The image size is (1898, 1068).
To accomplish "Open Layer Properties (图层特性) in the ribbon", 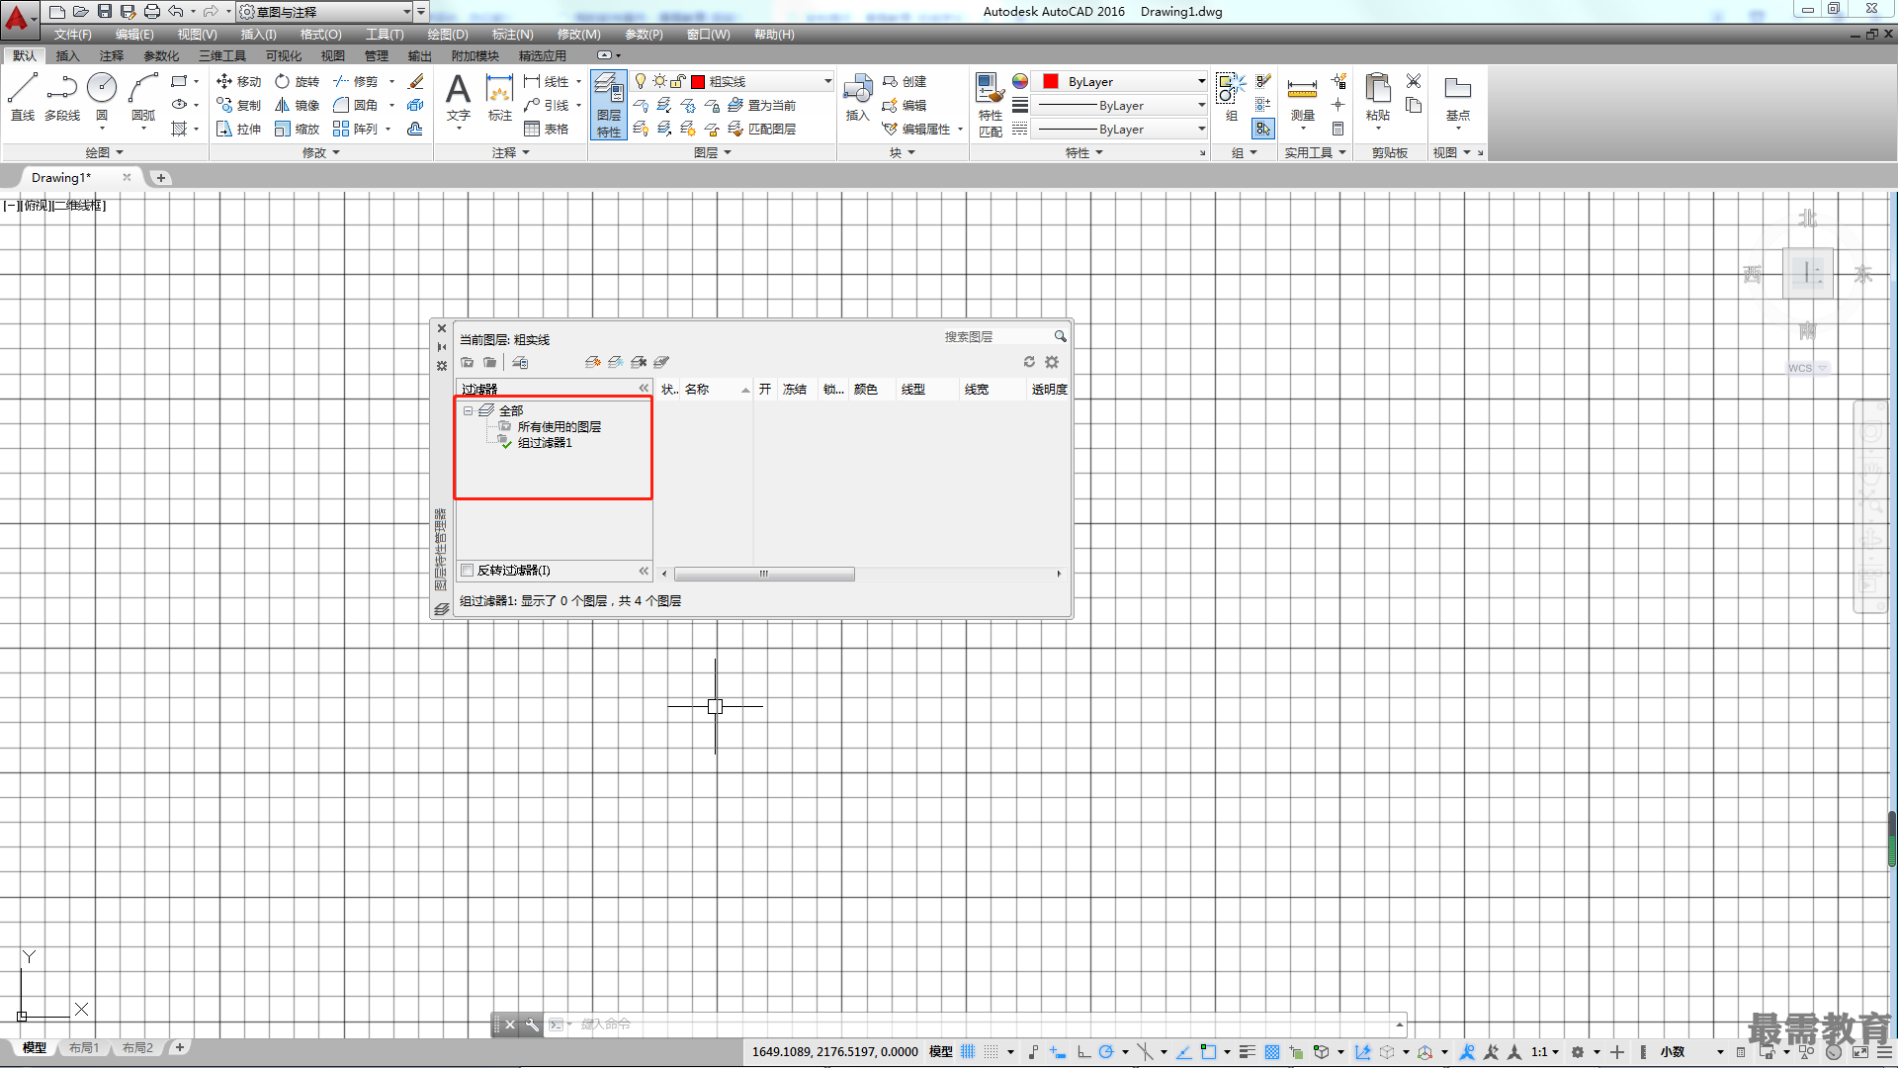I will pyautogui.click(x=609, y=105).
